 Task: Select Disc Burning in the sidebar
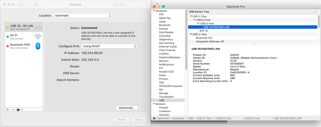(166, 43)
